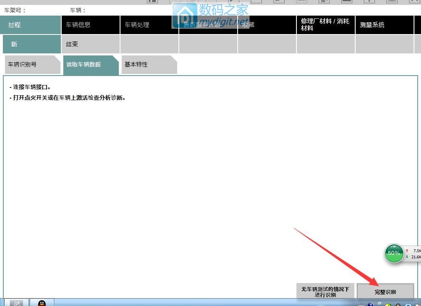421x306 pixels.
Task: Switch to the 测量系统 tab
Action: tap(384, 25)
